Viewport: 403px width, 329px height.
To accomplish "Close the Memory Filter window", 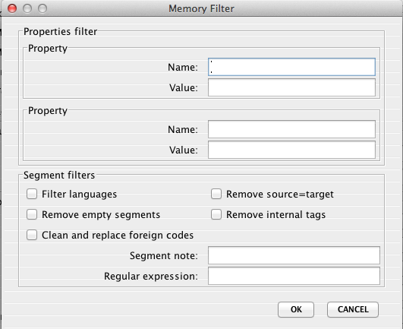I will [12, 8].
